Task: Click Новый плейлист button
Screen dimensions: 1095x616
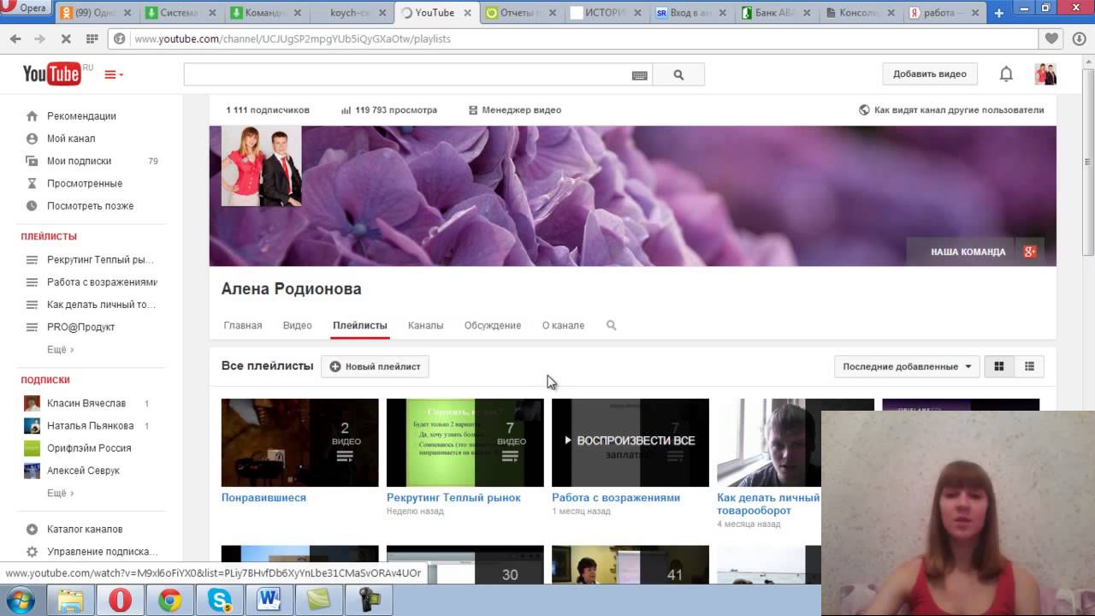Action: (375, 366)
